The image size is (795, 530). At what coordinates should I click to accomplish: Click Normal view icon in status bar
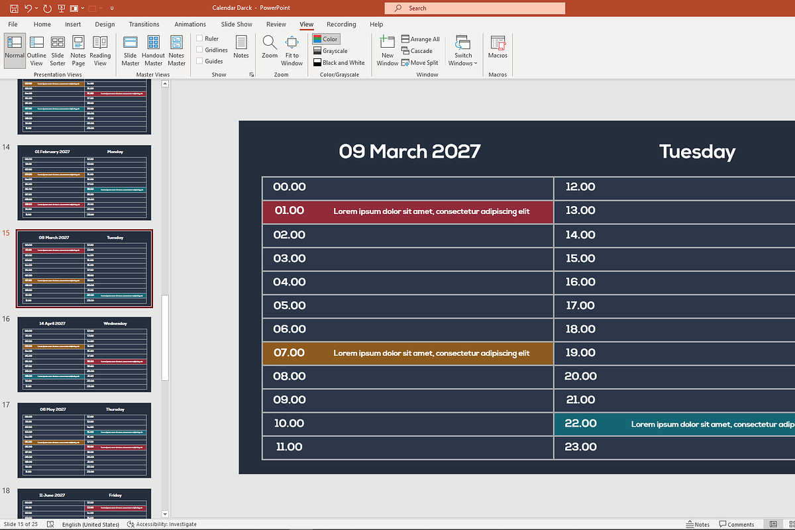point(772,524)
